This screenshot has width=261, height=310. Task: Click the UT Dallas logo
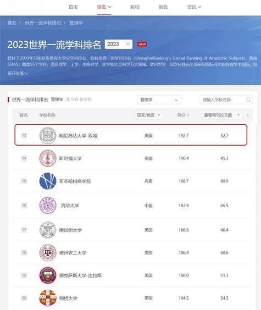pyautogui.click(x=48, y=275)
